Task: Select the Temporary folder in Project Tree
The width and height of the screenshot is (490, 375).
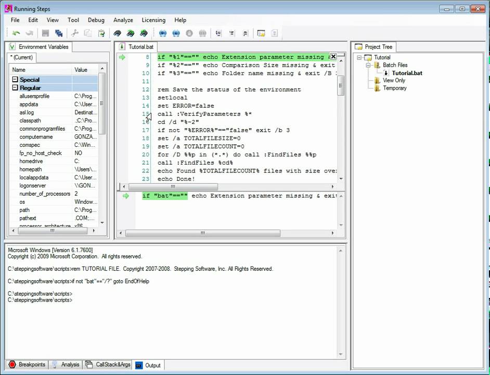Action: [395, 88]
